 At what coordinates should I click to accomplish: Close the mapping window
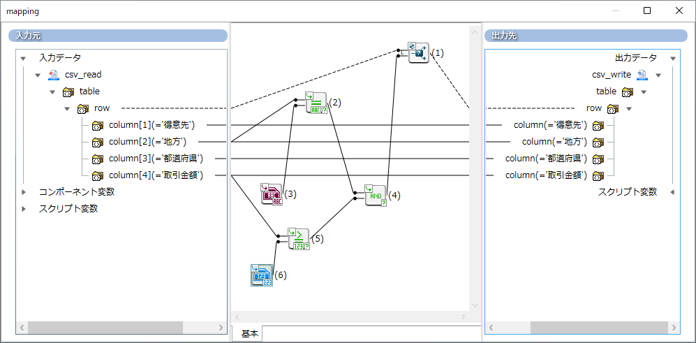pyautogui.click(x=679, y=11)
